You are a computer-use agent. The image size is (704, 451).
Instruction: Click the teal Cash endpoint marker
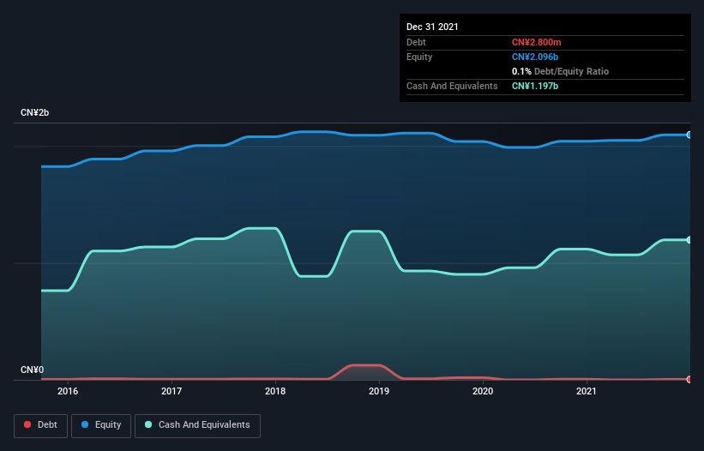click(689, 240)
